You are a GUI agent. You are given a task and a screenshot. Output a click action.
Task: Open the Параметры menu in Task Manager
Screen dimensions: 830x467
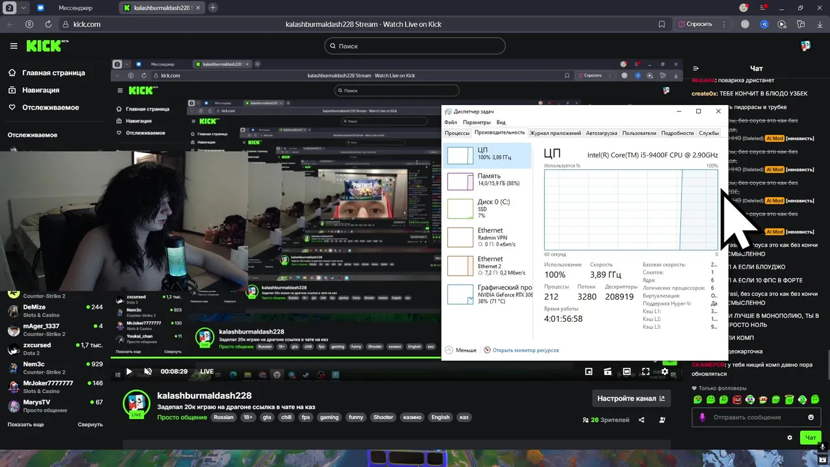pyautogui.click(x=477, y=122)
